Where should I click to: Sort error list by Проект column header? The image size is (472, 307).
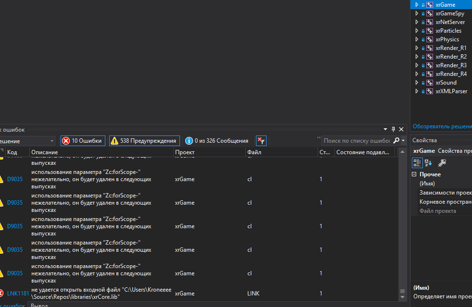point(185,152)
